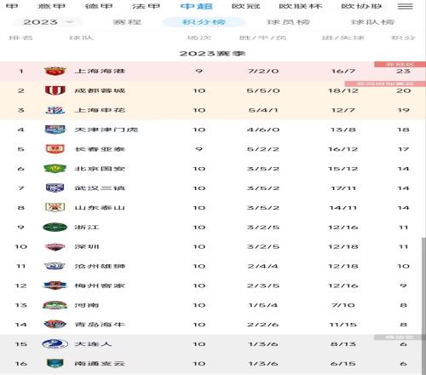Screen dimensions: 426x375
Task: Open team name 北京国安
Action: [100, 169]
